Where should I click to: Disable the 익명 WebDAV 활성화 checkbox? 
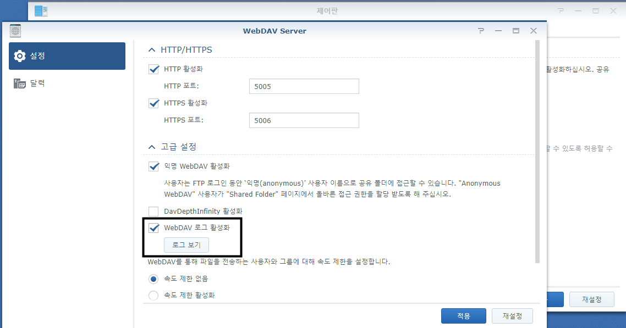point(153,166)
